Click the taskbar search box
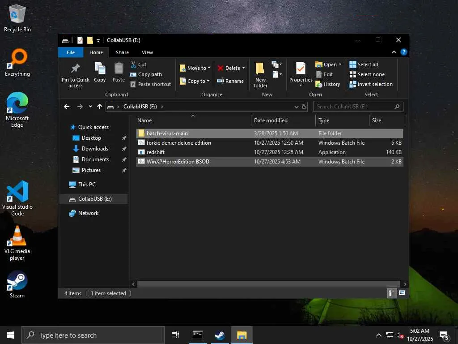Screen dimensions: 458x344 click(93, 335)
